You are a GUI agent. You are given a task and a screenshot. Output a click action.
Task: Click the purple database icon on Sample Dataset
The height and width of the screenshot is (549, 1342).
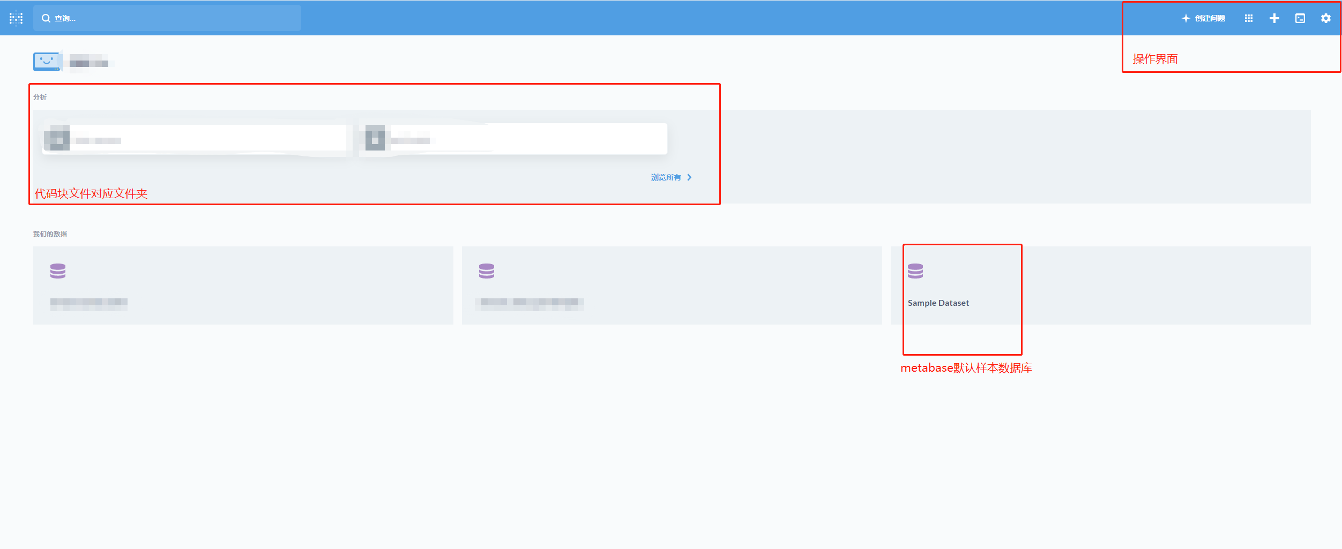point(916,270)
